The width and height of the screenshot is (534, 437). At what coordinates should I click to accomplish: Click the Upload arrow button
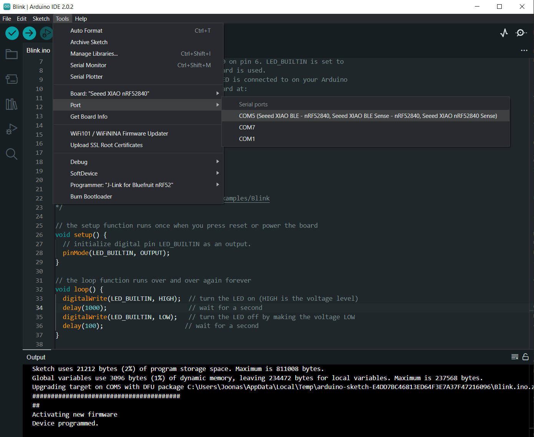pos(30,33)
